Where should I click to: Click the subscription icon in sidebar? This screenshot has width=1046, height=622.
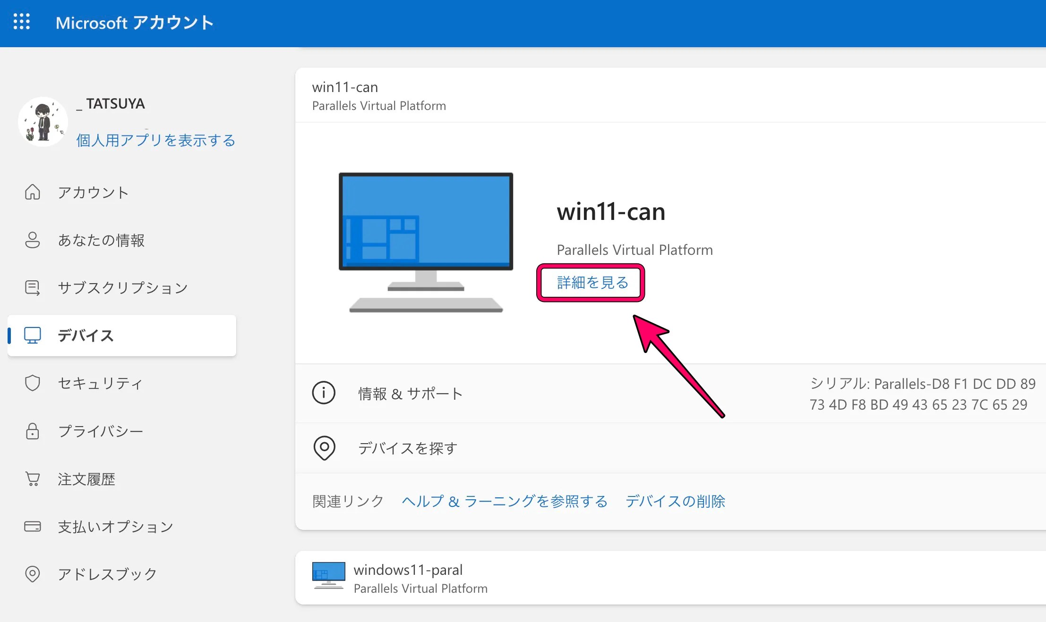(32, 287)
